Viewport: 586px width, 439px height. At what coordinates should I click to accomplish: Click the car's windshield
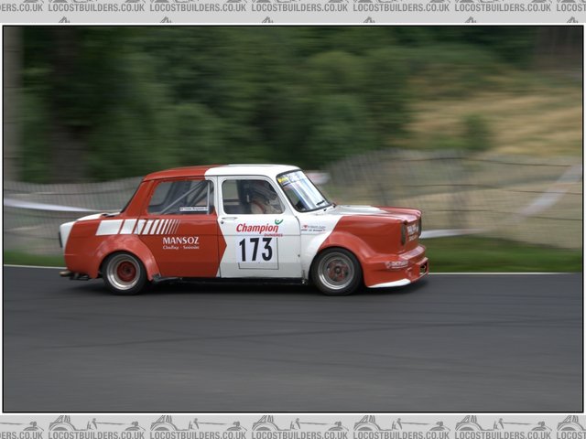301,190
